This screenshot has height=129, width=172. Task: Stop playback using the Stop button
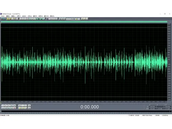pos(3,106)
